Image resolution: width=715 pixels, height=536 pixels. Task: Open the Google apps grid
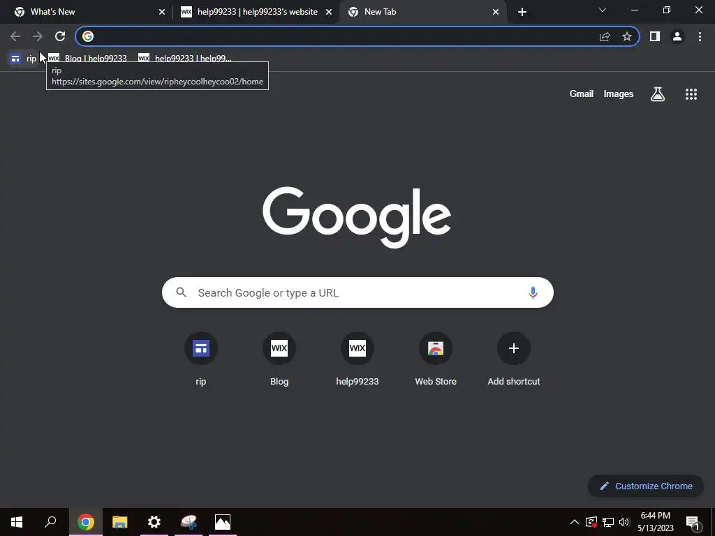(691, 94)
